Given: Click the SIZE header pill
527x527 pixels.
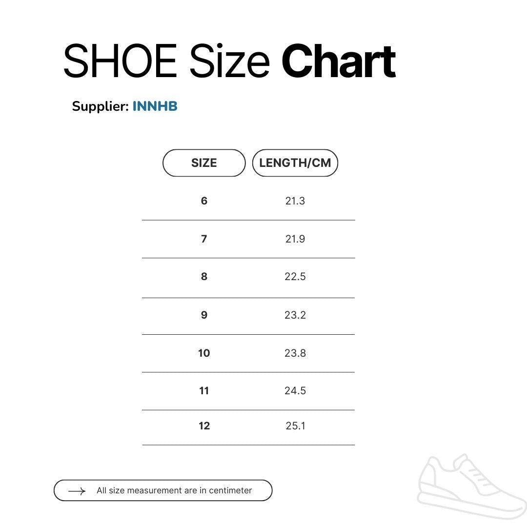Looking at the screenshot, I should 204,163.
